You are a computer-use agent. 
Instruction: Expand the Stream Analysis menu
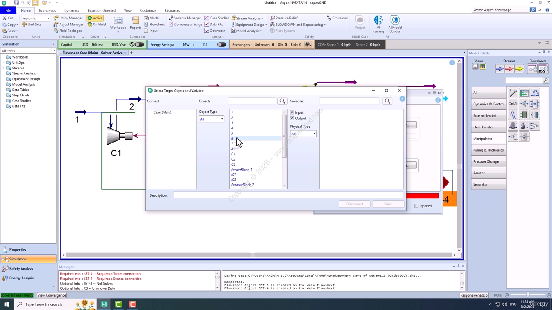pos(247,18)
